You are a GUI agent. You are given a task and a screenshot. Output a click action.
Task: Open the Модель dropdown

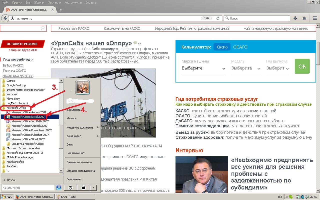click(245, 68)
